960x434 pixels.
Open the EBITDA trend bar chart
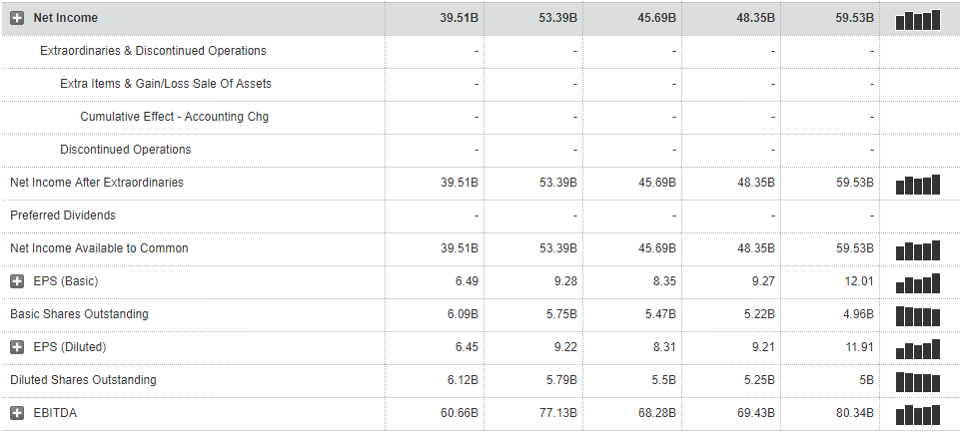pos(918,414)
